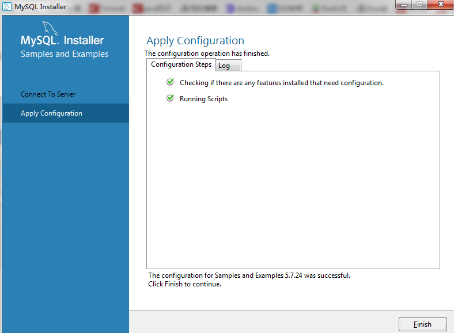Screen dimensions: 454x333
Task: Click the 'was successful' status message
Action: pyautogui.click(x=249, y=275)
